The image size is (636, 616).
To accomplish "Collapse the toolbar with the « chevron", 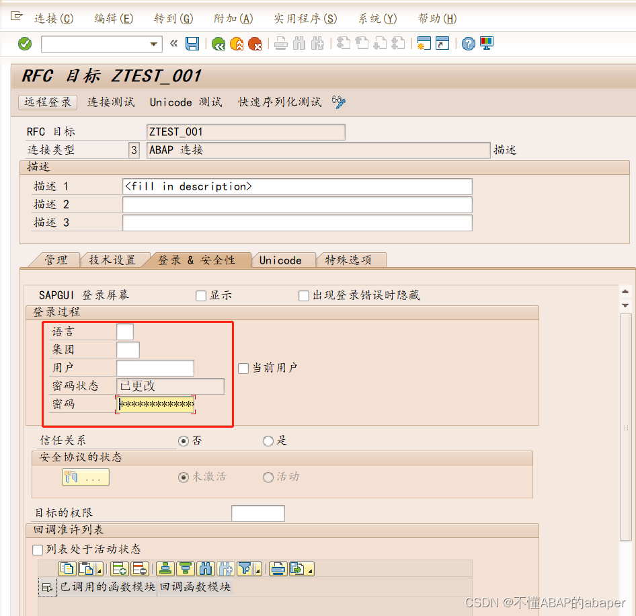I will (173, 43).
